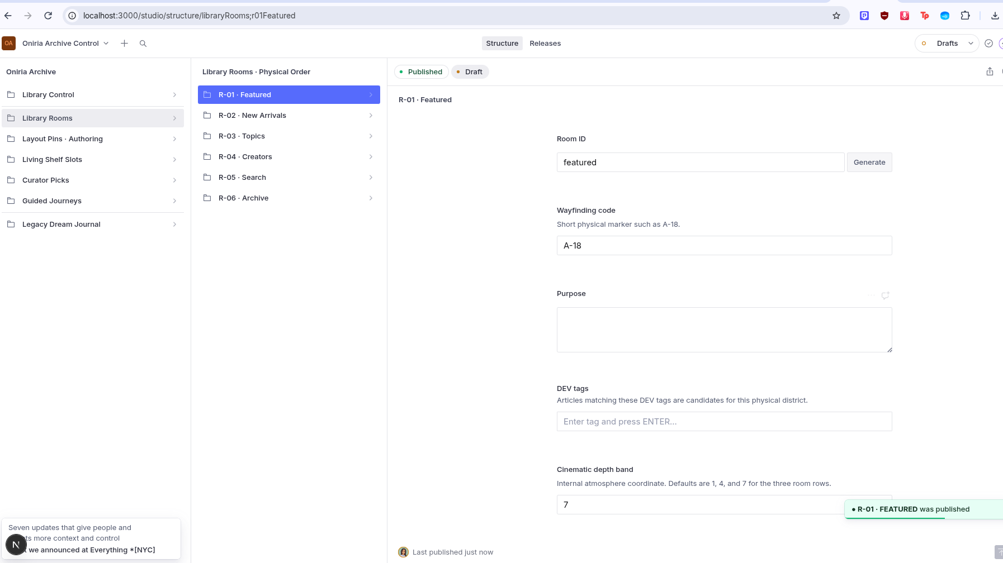Create new document with plus icon

tap(124, 43)
